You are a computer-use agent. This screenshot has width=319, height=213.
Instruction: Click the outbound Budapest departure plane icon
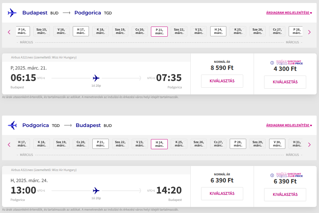[x=12, y=13]
